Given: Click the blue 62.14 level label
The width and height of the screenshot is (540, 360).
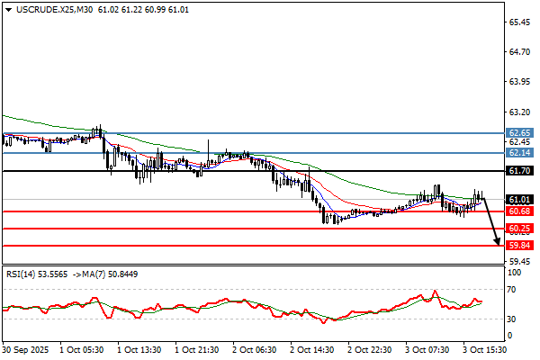Looking at the screenshot, I should pyautogui.click(x=519, y=153).
